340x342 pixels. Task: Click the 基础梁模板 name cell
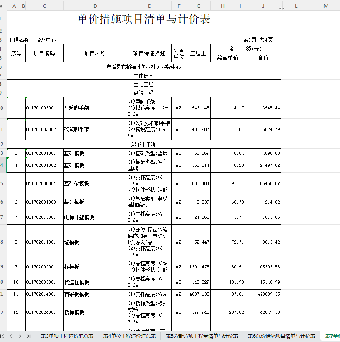coord(95,183)
